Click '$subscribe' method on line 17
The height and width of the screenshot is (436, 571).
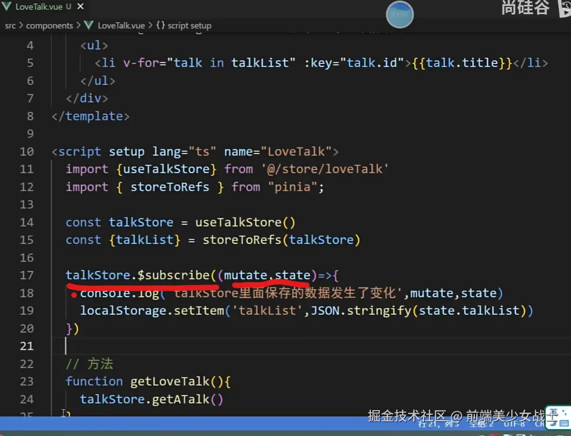tap(173, 275)
